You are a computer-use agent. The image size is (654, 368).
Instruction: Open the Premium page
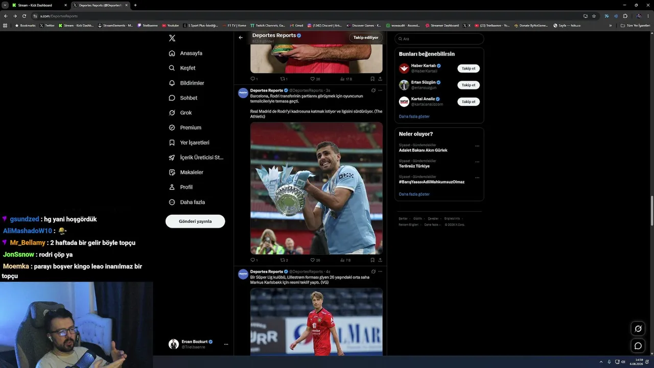click(x=185, y=127)
